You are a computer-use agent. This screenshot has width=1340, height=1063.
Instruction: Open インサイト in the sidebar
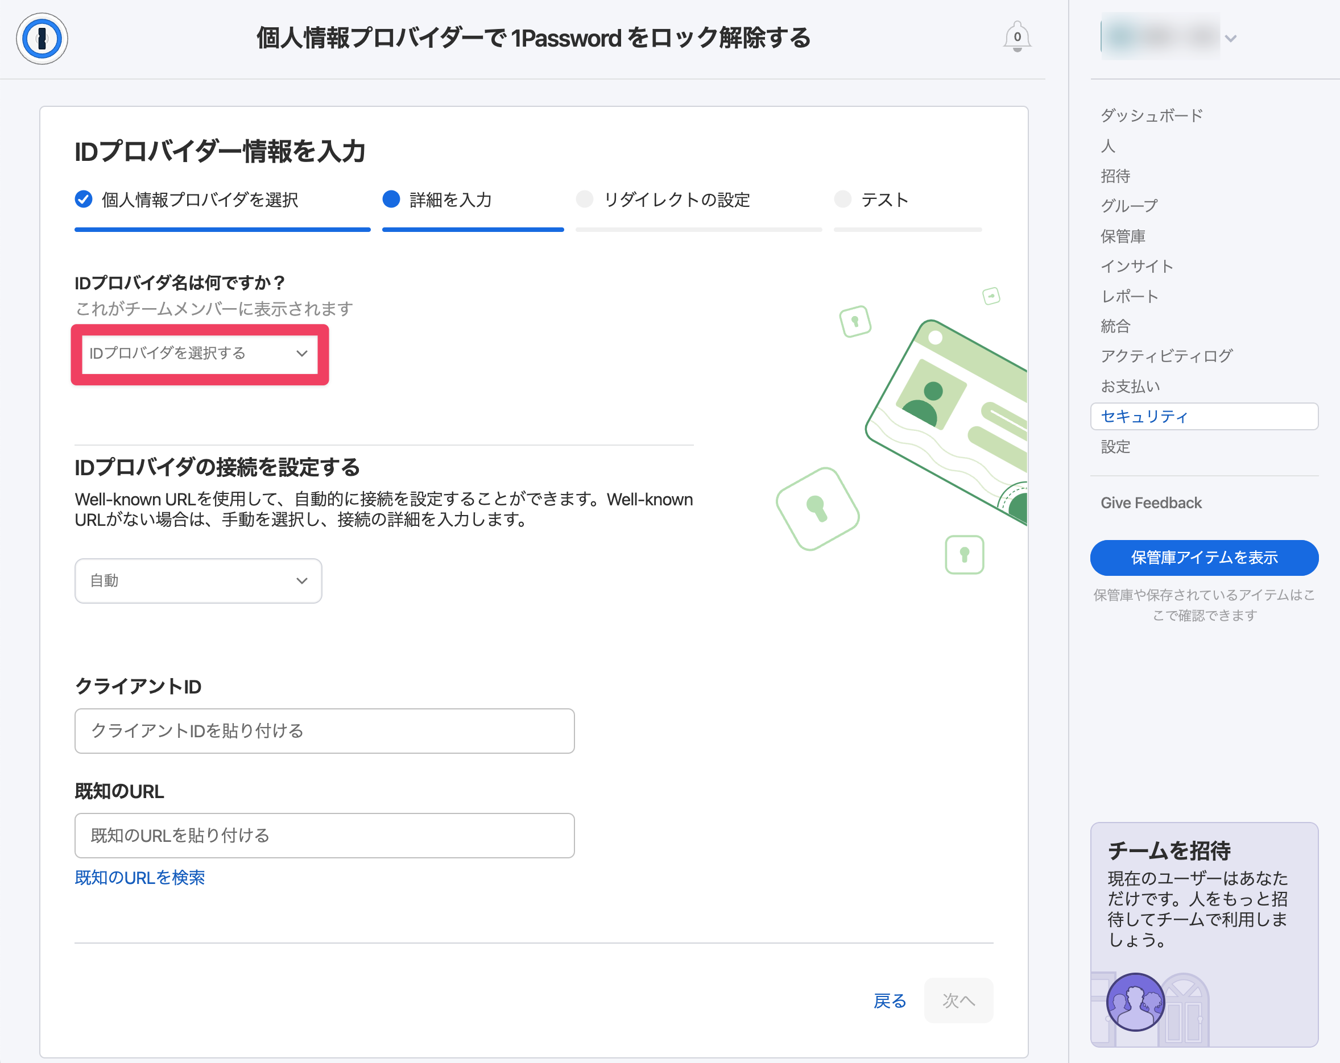tap(1137, 266)
